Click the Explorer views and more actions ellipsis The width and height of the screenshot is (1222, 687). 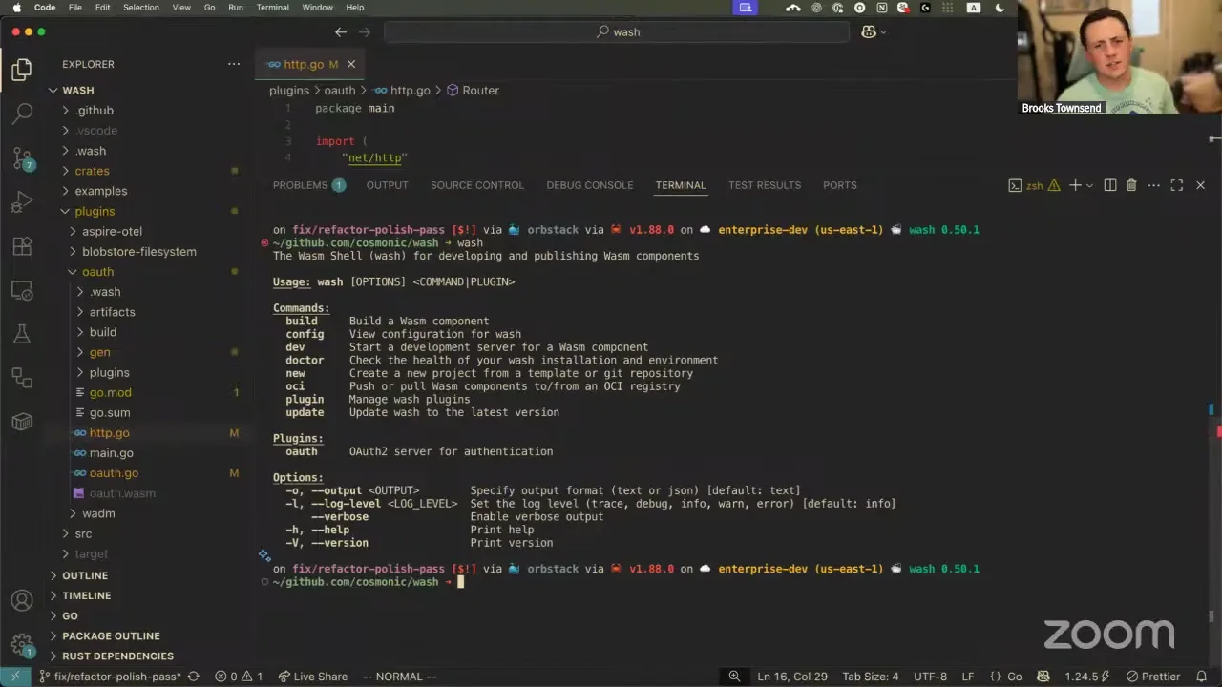pos(234,64)
